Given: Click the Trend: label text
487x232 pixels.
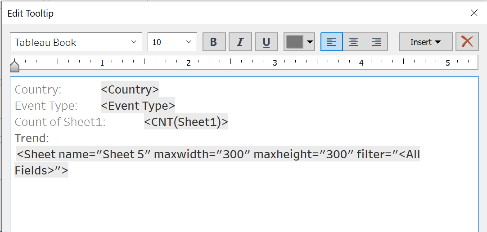Looking at the screenshot, I should coord(32,138).
